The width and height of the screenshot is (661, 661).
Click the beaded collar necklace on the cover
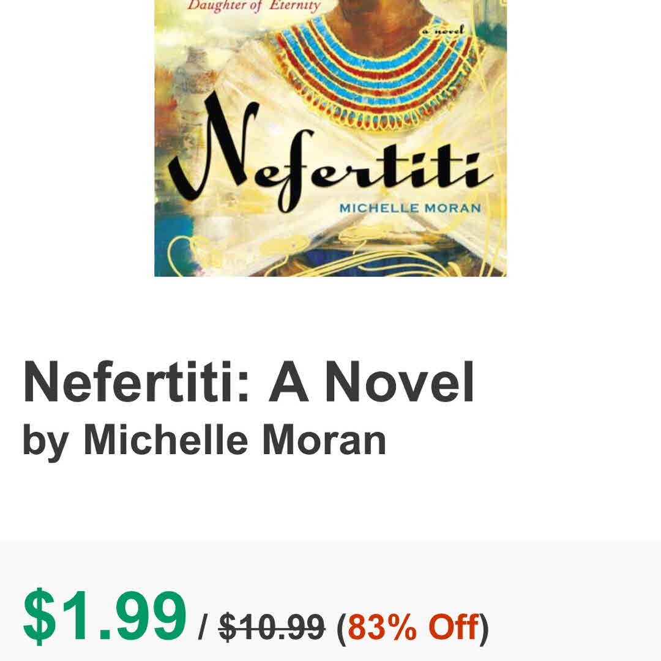click(x=367, y=73)
